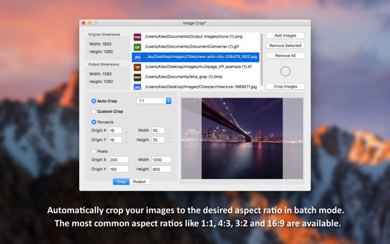The image size is (390, 244).
Task: Enable the Custom Crop option
Action: pos(94,111)
